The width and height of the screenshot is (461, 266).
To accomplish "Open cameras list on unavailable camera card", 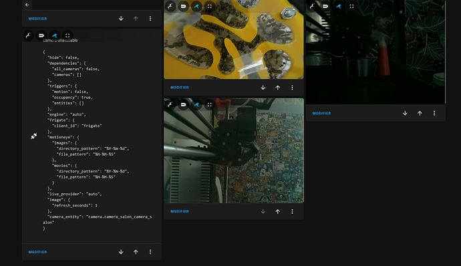I will (41, 35).
